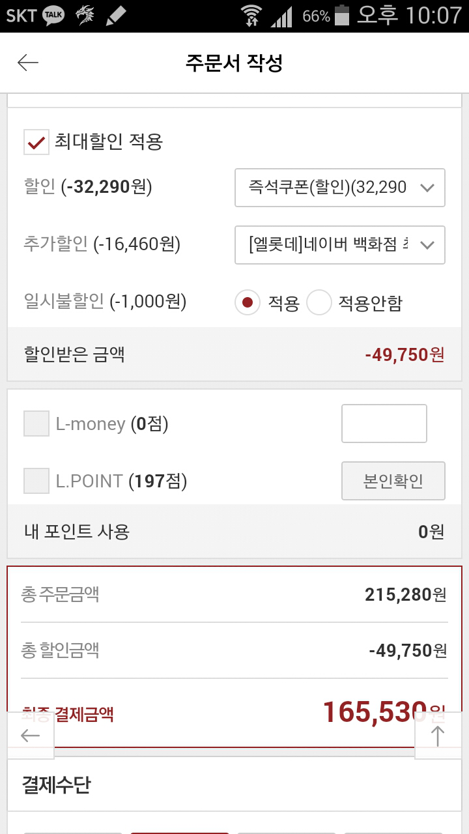The image size is (469, 834).
Task: Tap the floating previous-page arrow button
Action: pos(30,736)
